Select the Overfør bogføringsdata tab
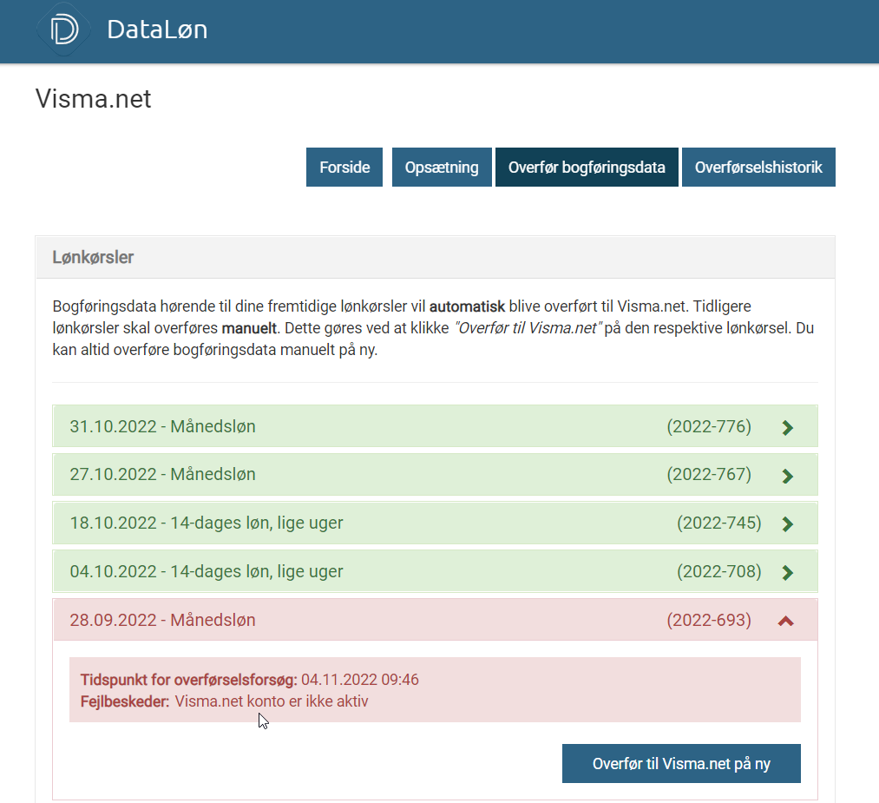 (587, 168)
